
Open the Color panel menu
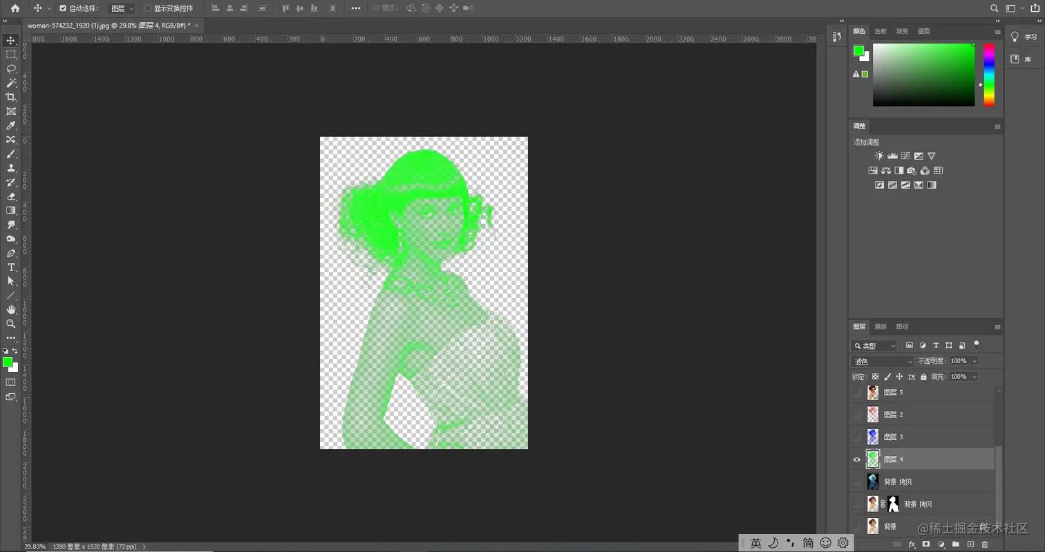(997, 32)
